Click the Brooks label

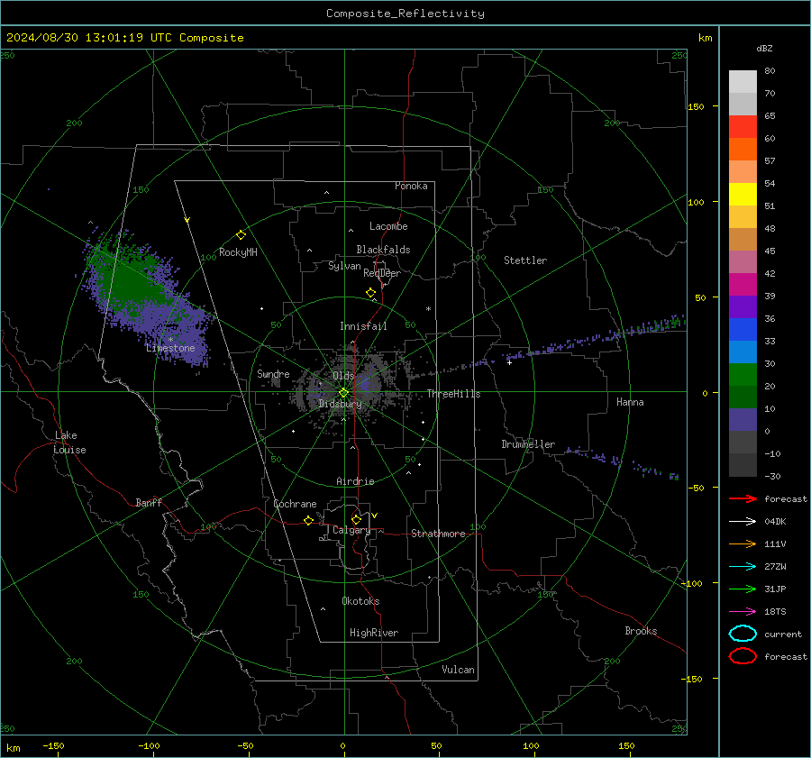click(641, 631)
